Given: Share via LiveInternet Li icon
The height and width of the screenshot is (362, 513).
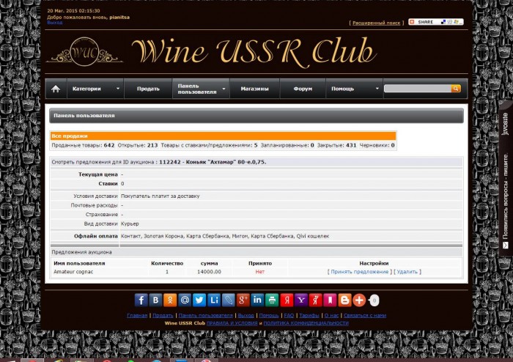Looking at the screenshot, I should pos(214,300).
